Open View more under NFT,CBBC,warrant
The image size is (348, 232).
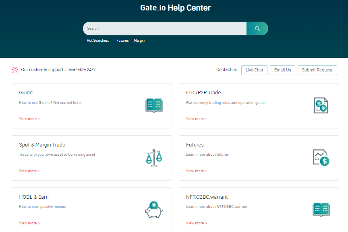(x=197, y=223)
